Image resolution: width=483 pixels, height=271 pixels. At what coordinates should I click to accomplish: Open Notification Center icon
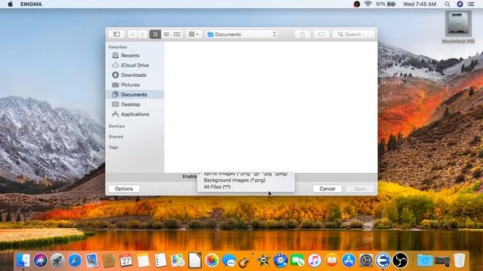(471, 4)
